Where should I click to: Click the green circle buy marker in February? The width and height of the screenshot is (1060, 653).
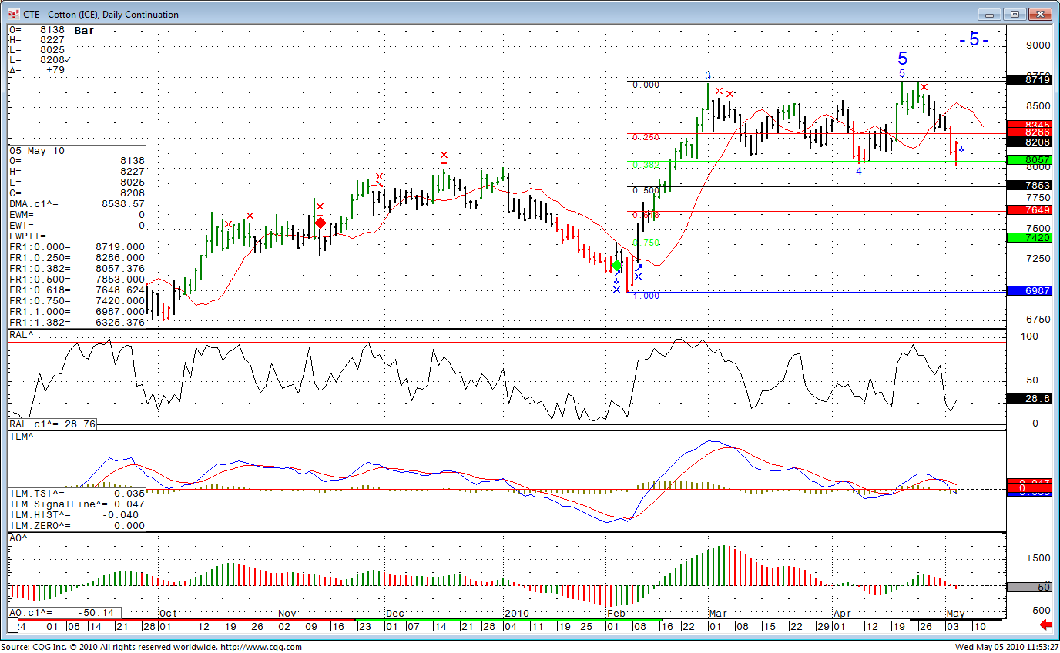[616, 265]
